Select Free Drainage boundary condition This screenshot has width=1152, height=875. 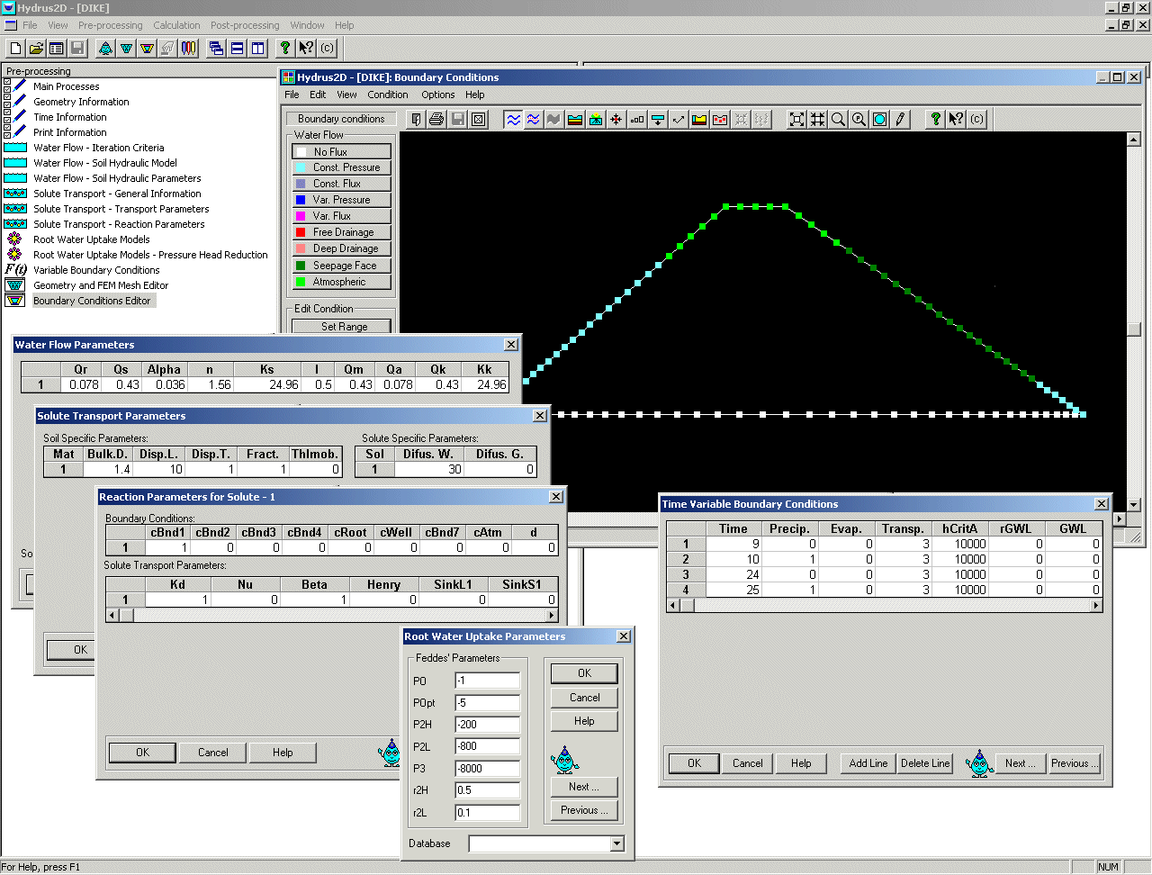coord(342,232)
